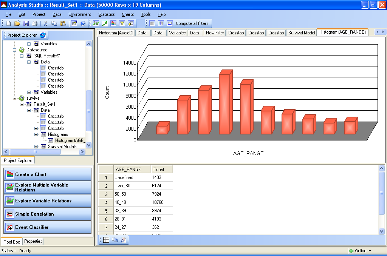Click the tab scroll left arrow
This screenshot has width=387, height=256.
click(378, 32)
